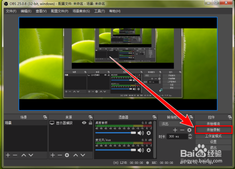This screenshot has height=169, width=235.
Task: Add a new scene with plus icon
Action: click(x=8, y=155)
